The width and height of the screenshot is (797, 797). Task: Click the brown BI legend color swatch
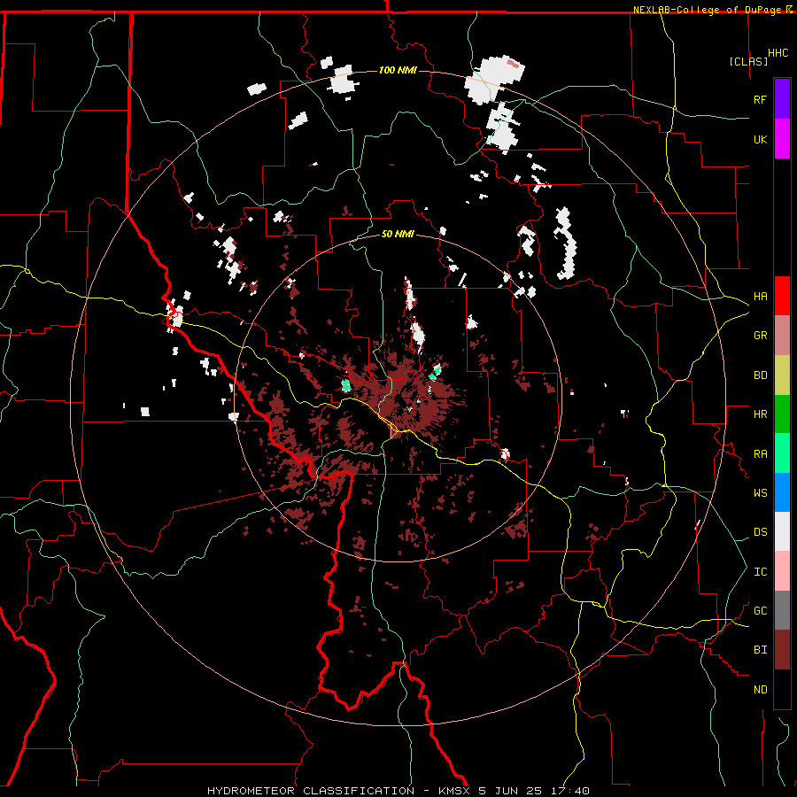tap(782, 650)
